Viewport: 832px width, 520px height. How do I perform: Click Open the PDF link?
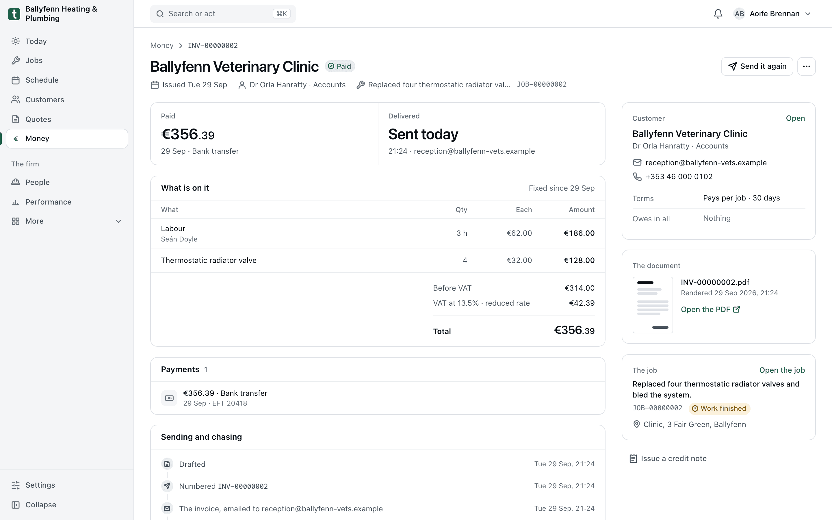tap(710, 309)
